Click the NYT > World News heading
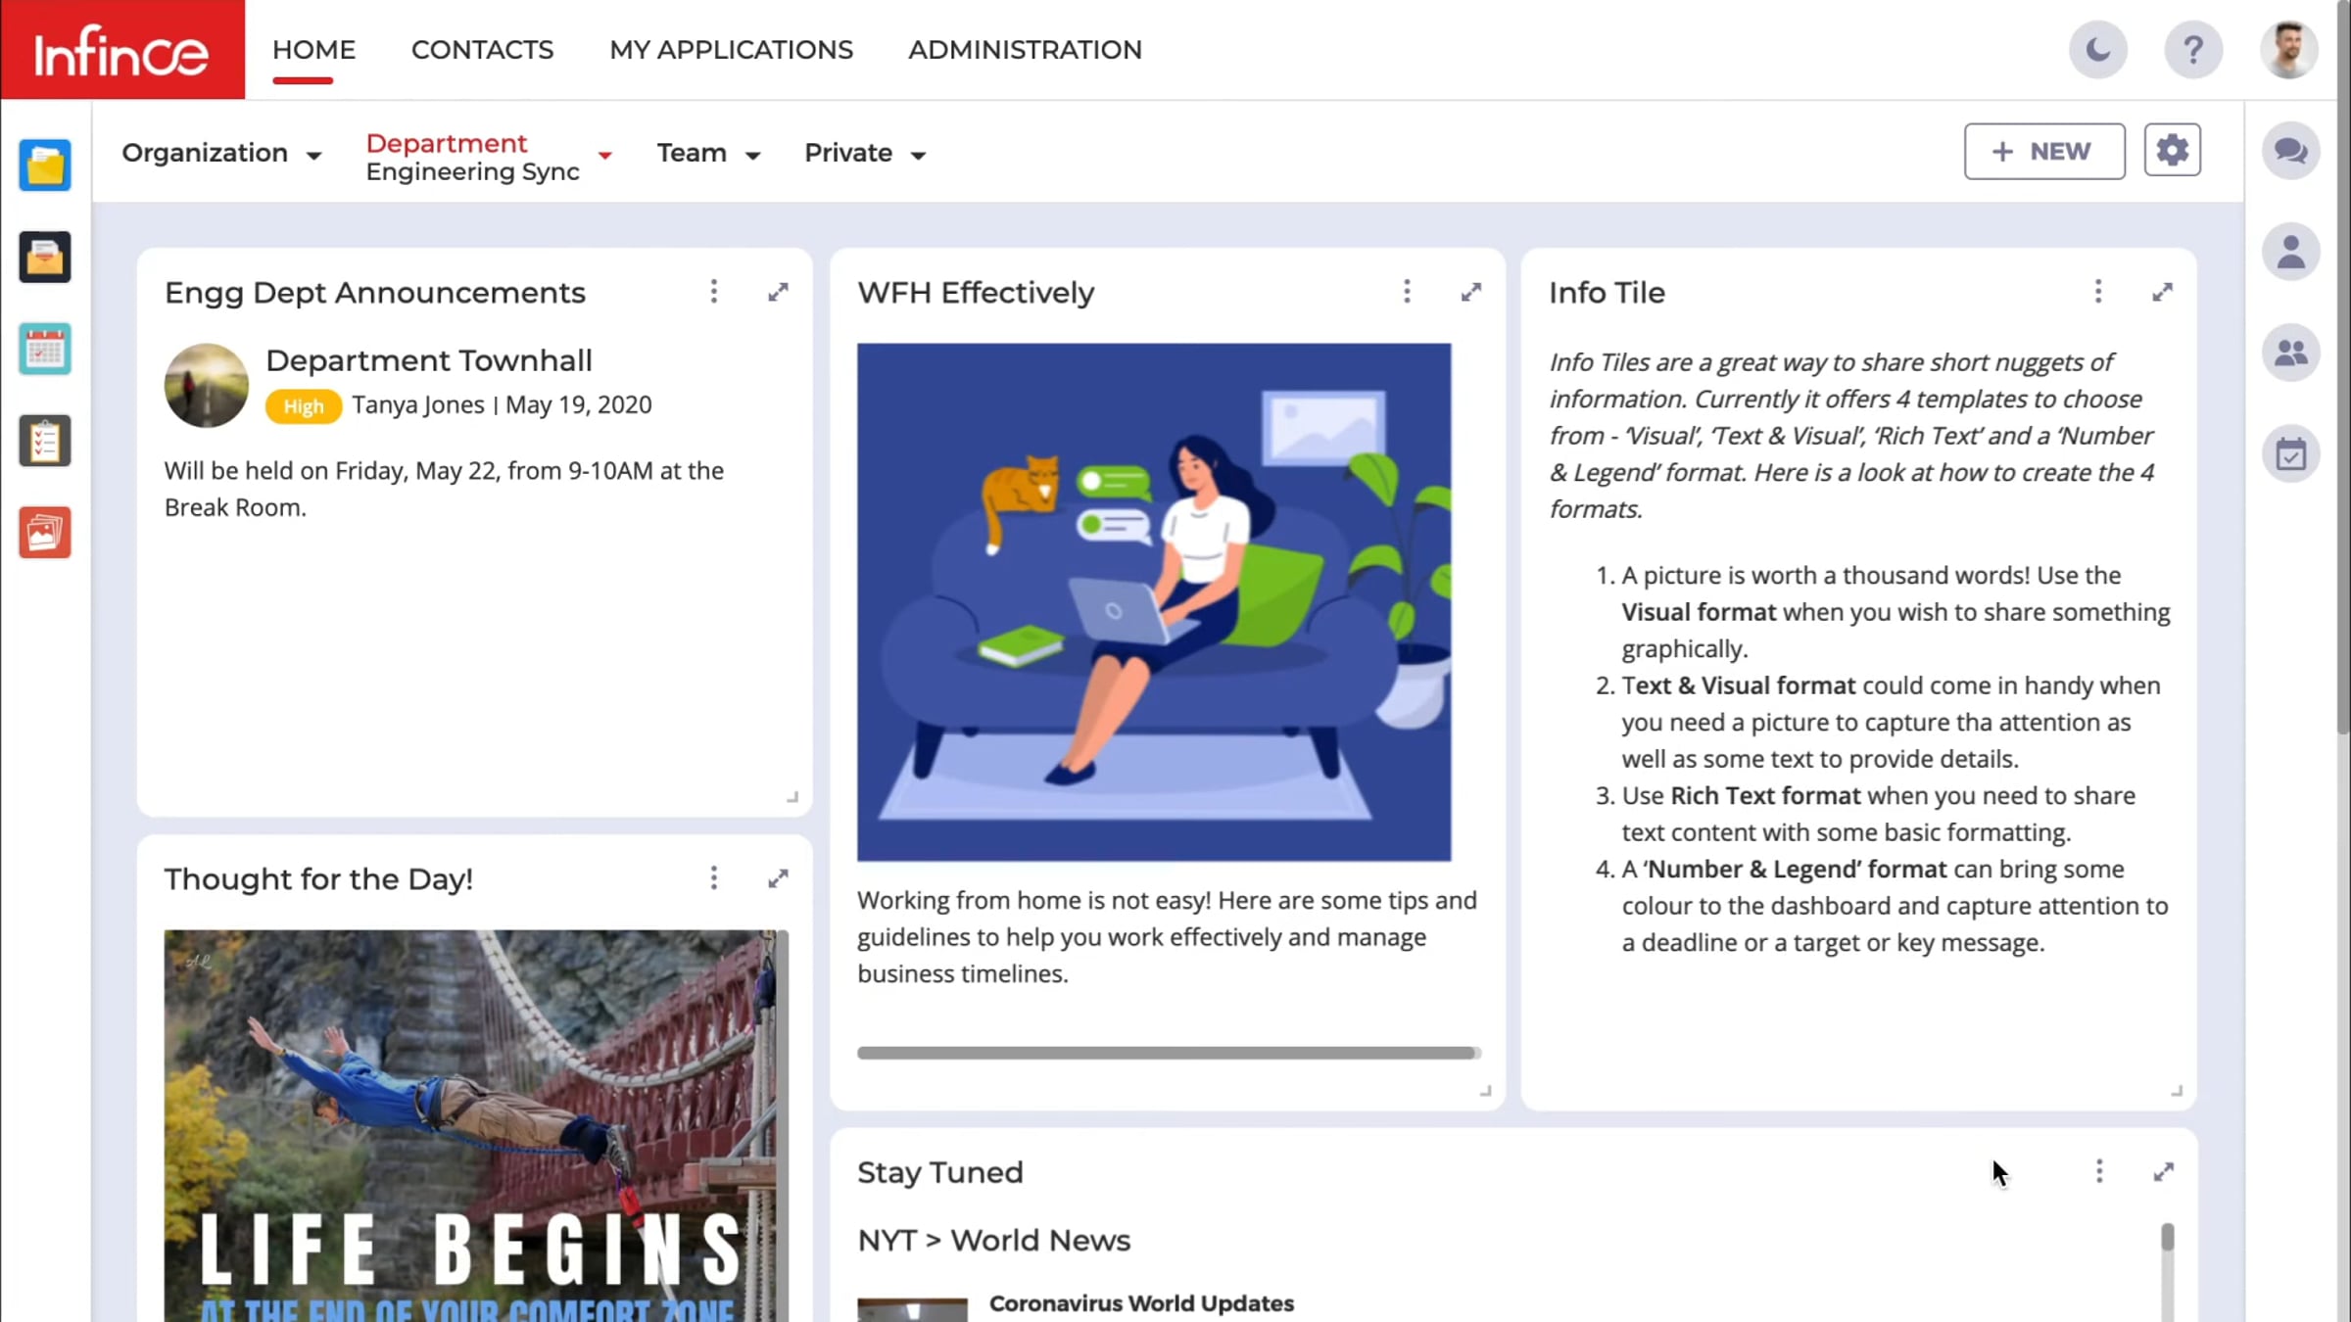Screen dimensions: 2351x1322 993,1240
